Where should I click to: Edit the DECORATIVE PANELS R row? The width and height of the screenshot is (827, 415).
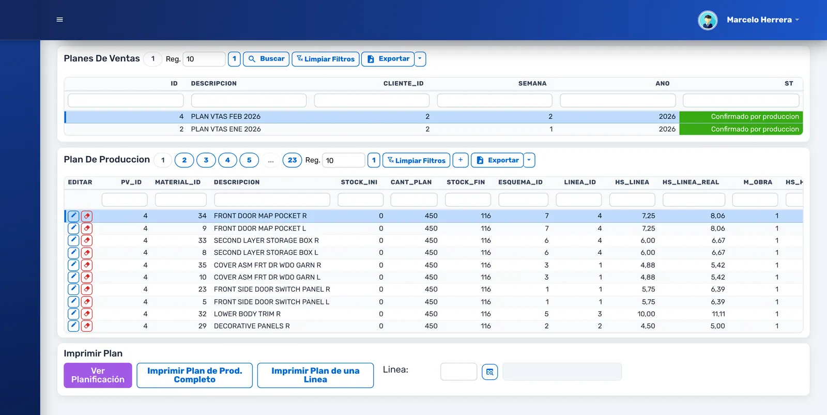[x=73, y=326]
